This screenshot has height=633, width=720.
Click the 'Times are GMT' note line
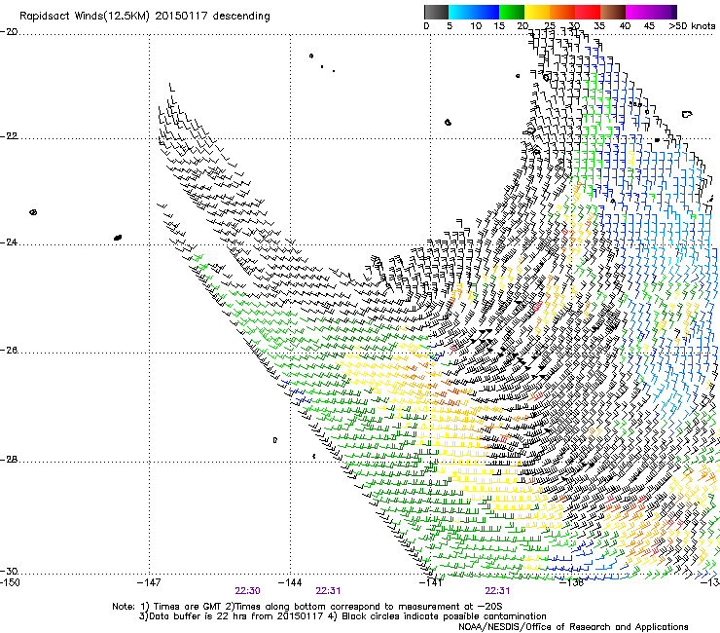click(307, 607)
